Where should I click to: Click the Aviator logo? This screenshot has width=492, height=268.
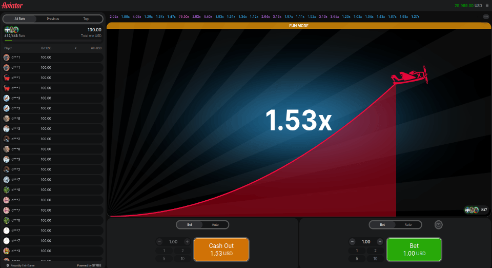pyautogui.click(x=12, y=5)
